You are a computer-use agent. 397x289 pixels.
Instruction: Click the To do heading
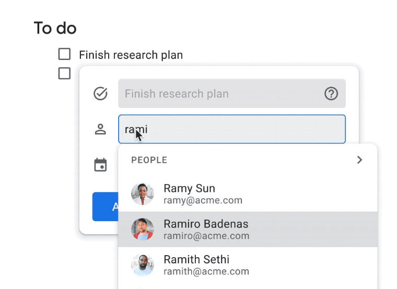(55, 28)
